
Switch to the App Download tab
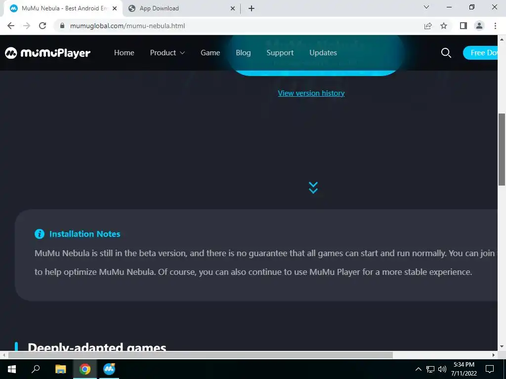click(181, 8)
